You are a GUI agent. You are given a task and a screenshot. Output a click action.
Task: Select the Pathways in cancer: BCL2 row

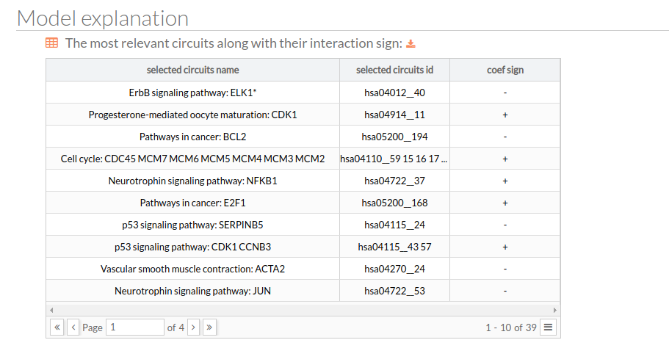[303, 137]
